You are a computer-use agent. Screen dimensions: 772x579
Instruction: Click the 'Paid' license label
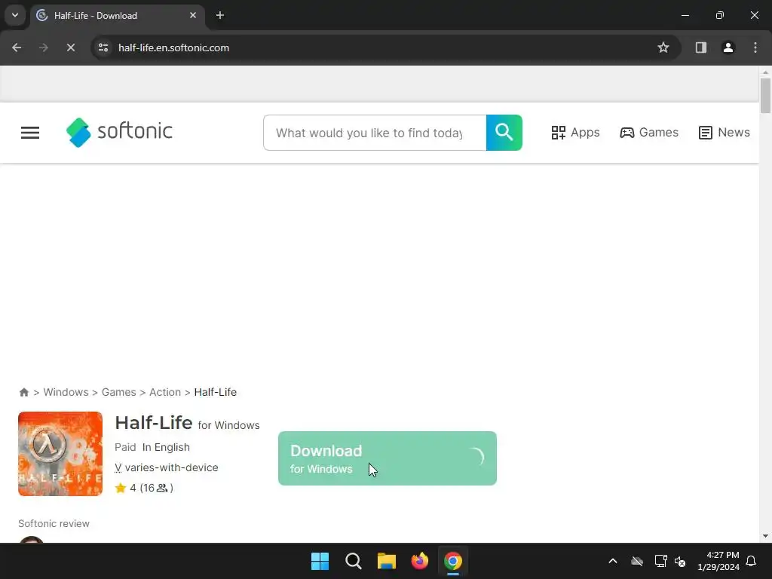125,447
